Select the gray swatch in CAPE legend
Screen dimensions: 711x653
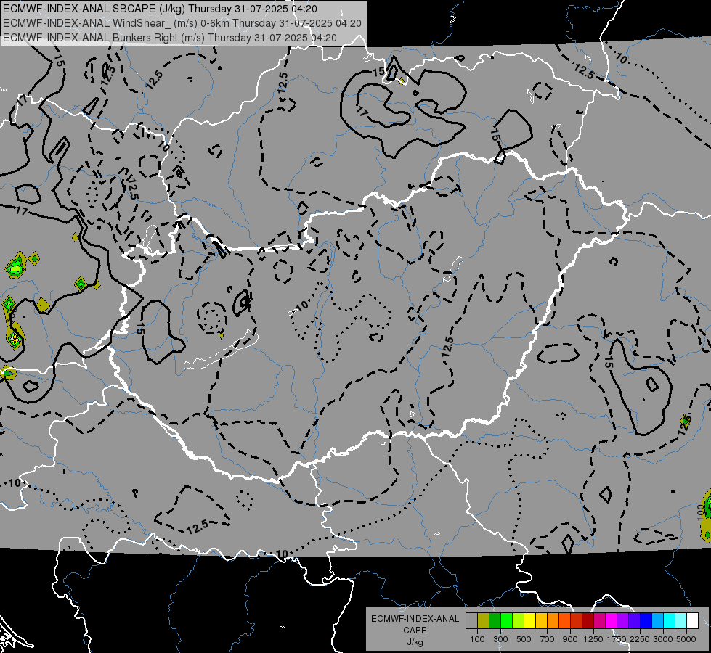(471, 620)
